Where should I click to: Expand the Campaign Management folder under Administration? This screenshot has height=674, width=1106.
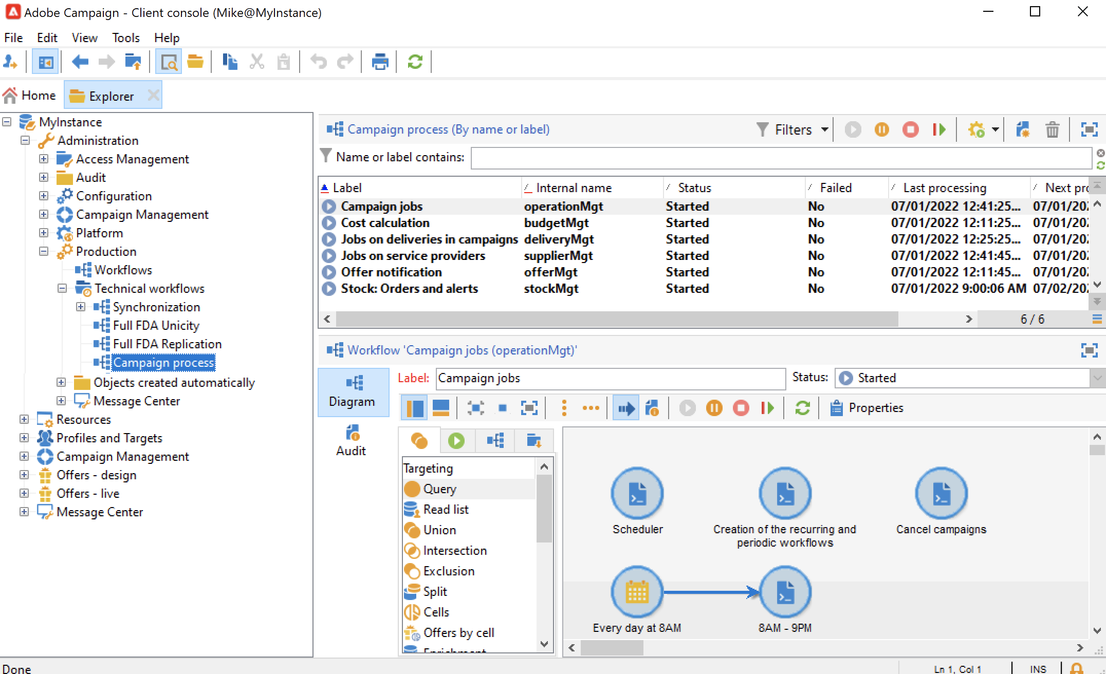coord(44,215)
